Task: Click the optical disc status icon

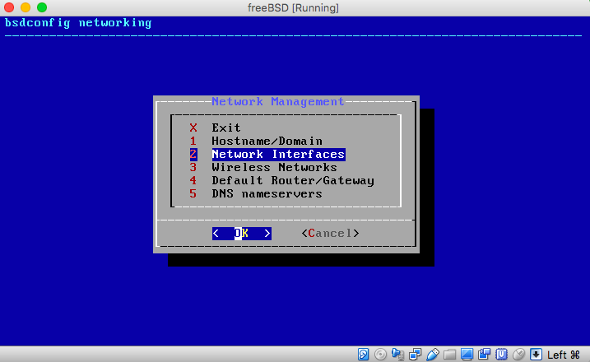Action: (x=380, y=354)
